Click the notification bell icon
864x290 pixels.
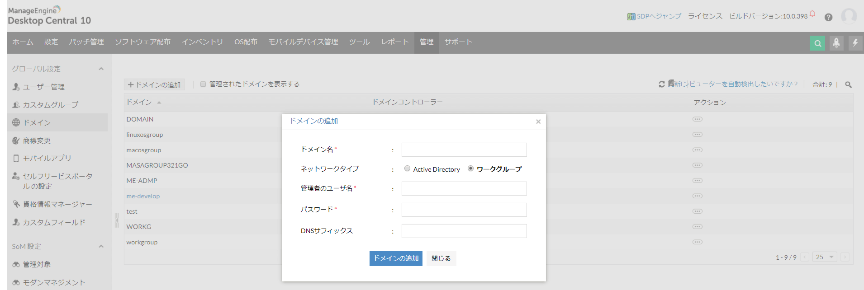pos(812,14)
